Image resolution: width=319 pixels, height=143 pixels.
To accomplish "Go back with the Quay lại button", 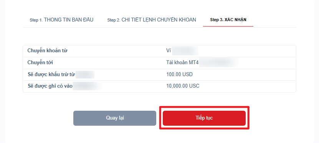I will [115, 118].
